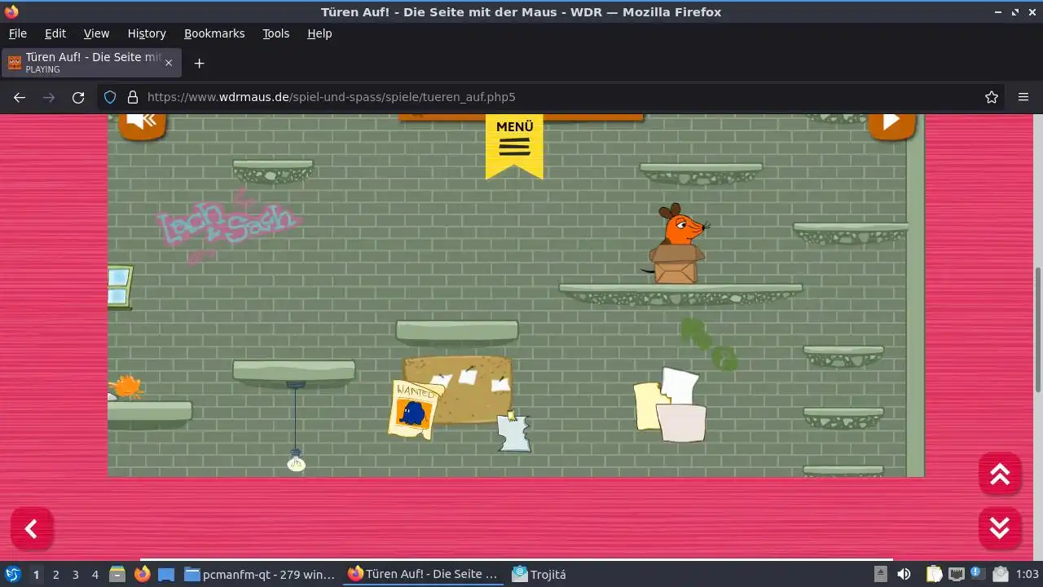Click the WANTED poster with the blue elephant
Screen dimensions: 1043x587
(414, 409)
